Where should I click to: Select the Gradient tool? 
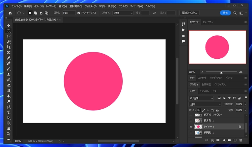9,90
